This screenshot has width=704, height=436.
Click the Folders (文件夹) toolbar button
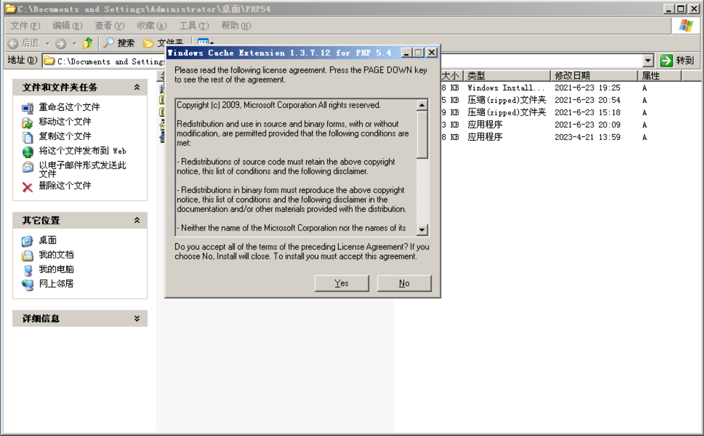click(163, 43)
